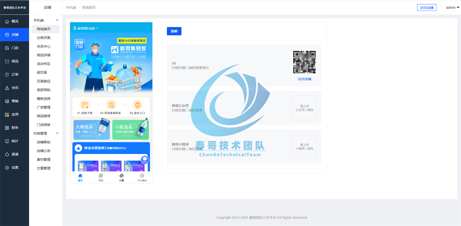Viewport: 461px width, 226px height.
Task: Click the 01.自助下单 step icon
Action: click(85, 105)
